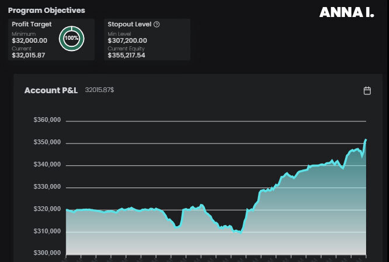
Task: Click the $320,000 y-axis label
Action: 48,209
